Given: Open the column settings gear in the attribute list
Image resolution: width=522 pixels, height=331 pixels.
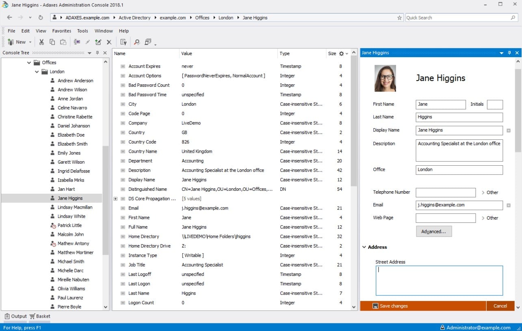Looking at the screenshot, I should 340,53.
